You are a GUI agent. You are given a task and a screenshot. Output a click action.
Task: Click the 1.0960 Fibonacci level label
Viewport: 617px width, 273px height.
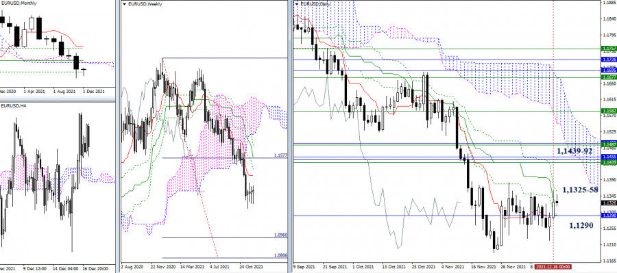(x=281, y=235)
